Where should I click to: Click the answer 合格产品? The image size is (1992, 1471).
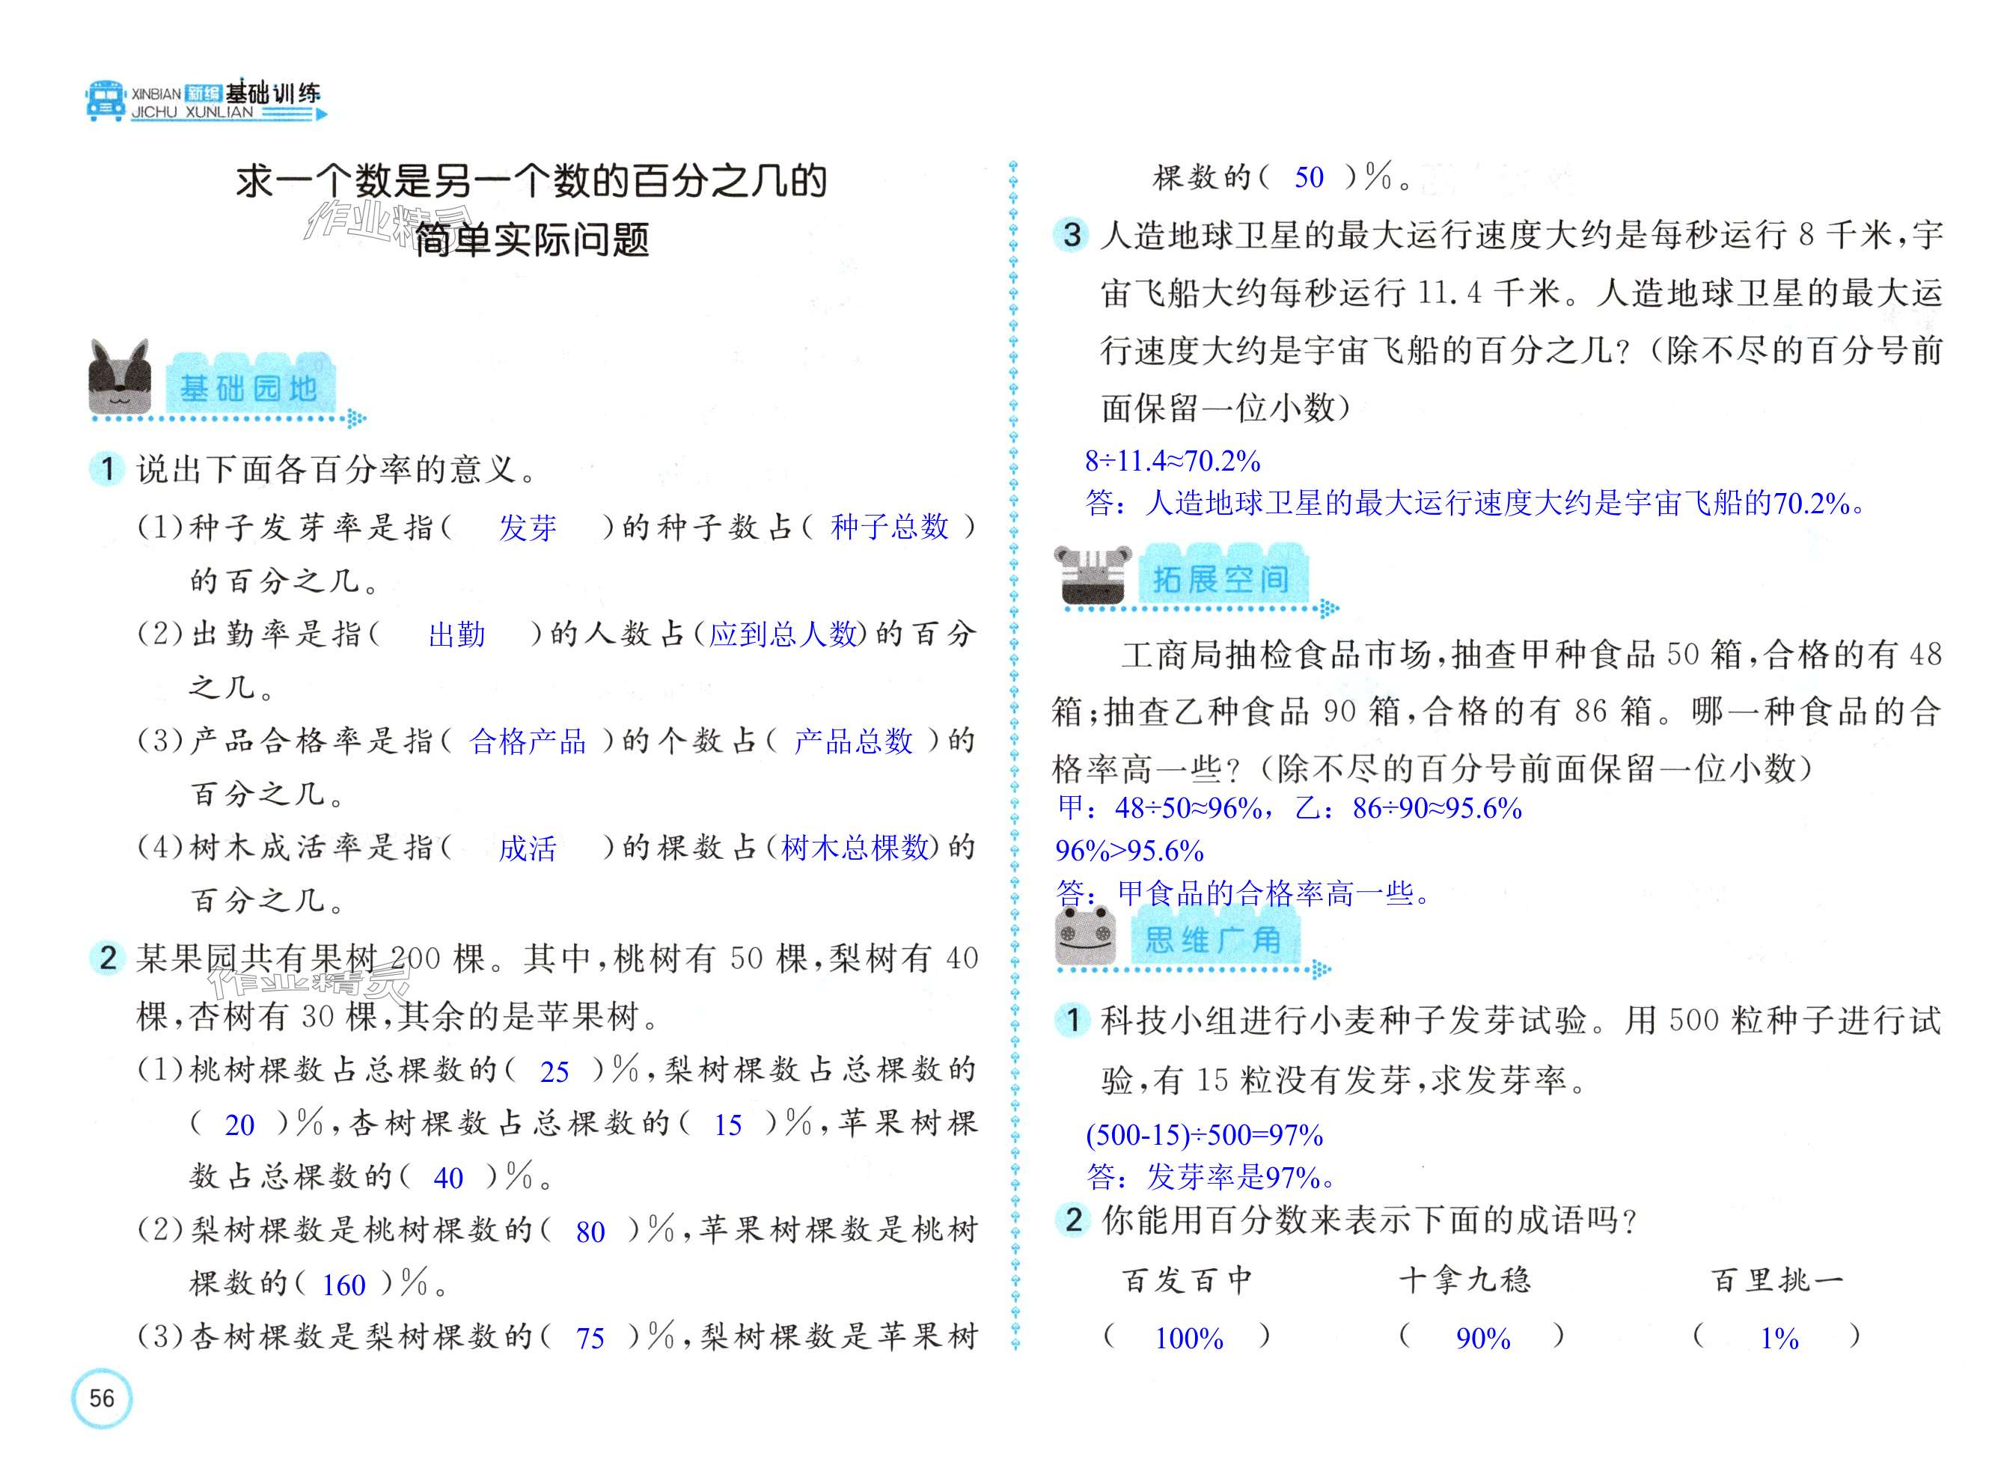527,741
